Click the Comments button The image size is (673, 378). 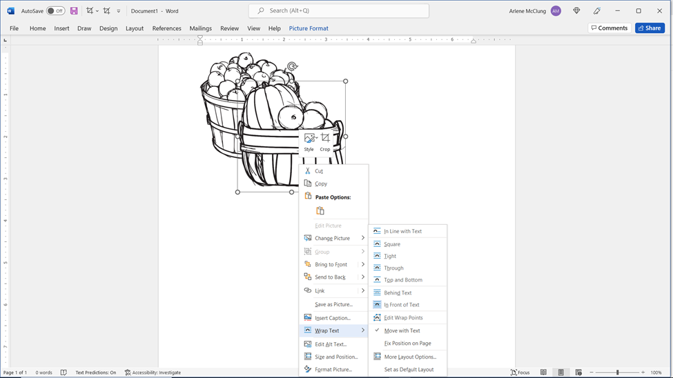609,28
